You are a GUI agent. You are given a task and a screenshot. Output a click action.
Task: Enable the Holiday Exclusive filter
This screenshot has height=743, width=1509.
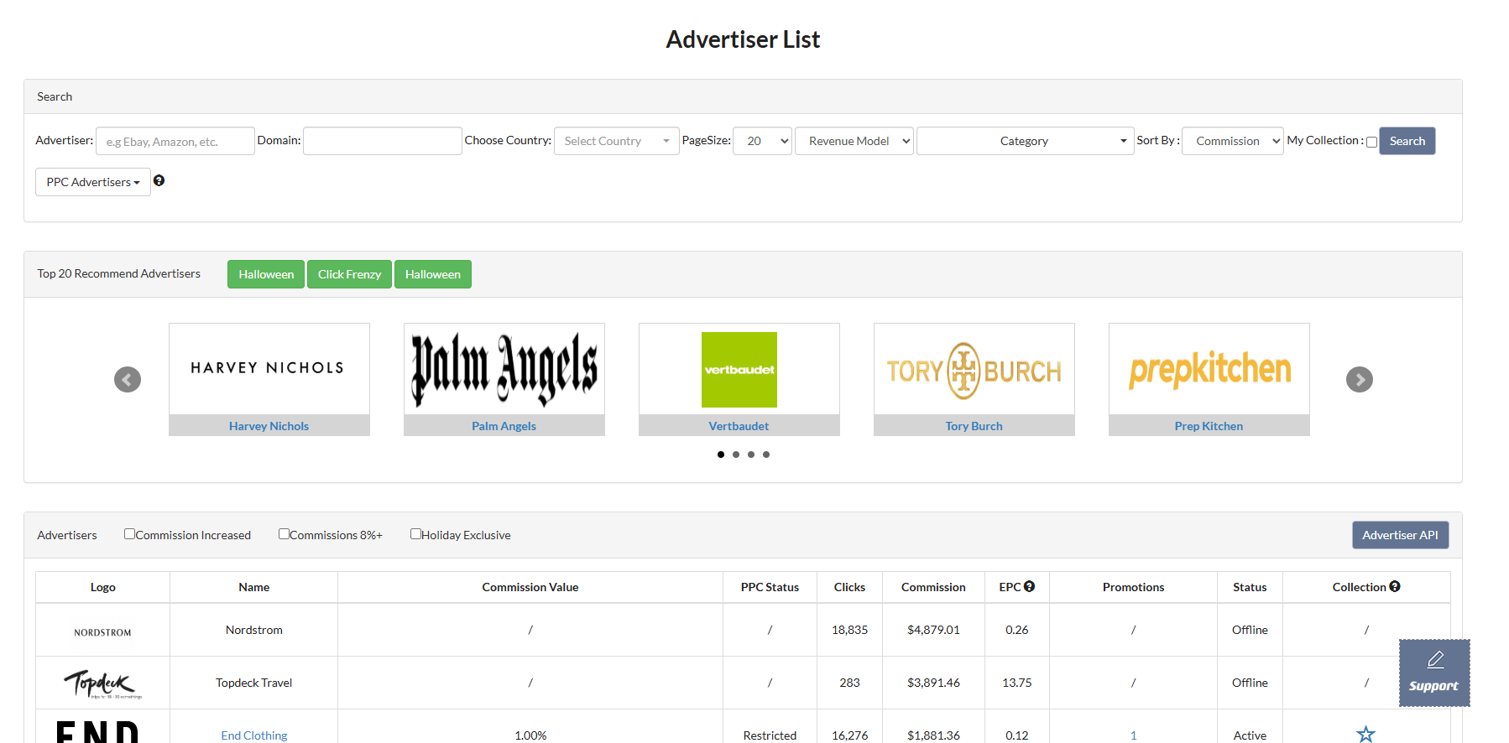click(x=415, y=533)
